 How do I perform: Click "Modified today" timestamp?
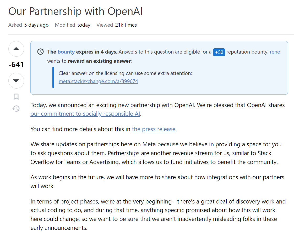(x=73, y=25)
